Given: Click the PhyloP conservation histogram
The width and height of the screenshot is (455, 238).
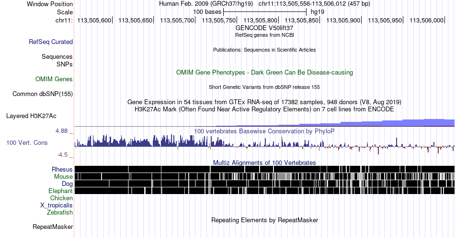Looking at the screenshot, I should (x=264, y=144).
